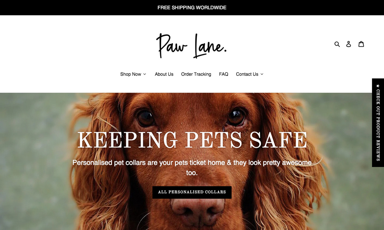This screenshot has height=230, width=384.
Task: Open the search magnifier icon
Action: (337, 44)
